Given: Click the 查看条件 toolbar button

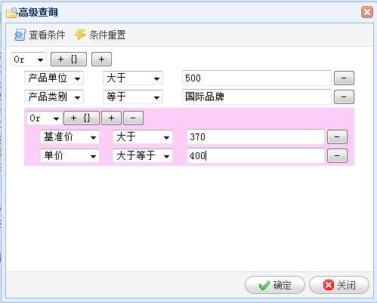Looking at the screenshot, I should point(40,35).
